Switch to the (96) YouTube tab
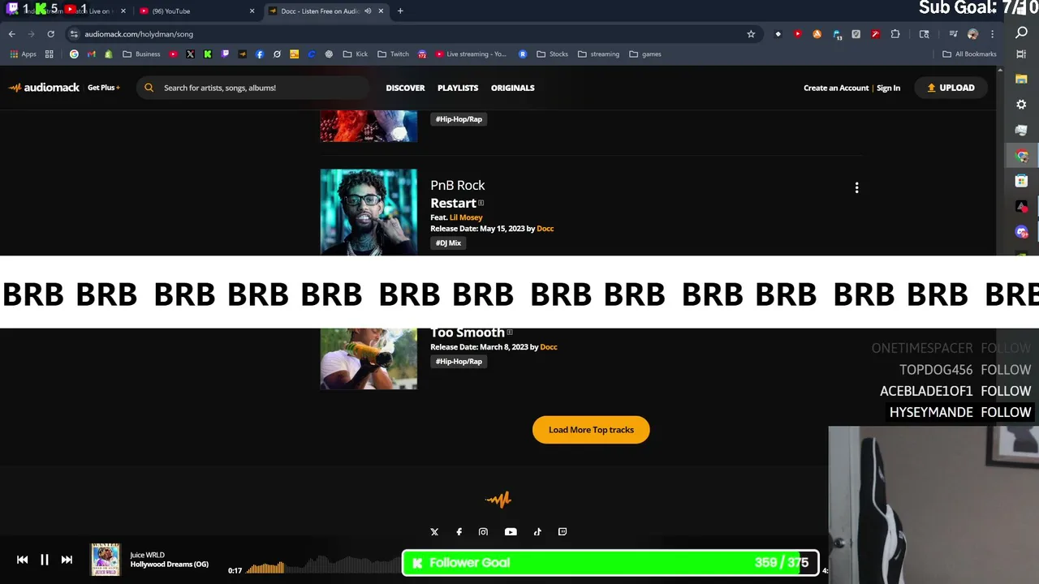This screenshot has width=1039, height=584. pos(195,11)
